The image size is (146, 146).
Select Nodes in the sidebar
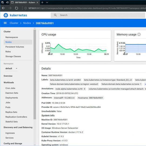[18, 42]
